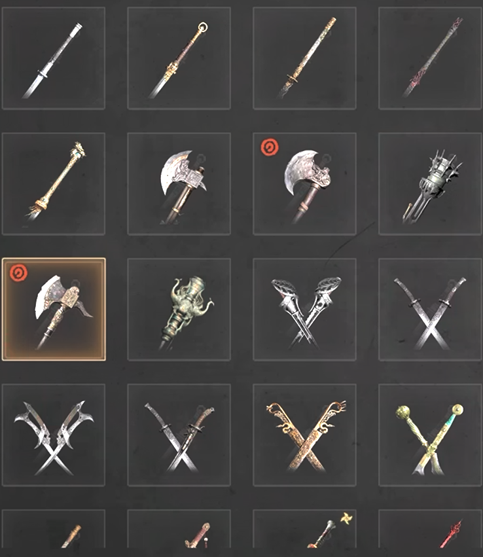Screen dimensions: 483x557
Task: Pick the spiked iron mace
Action: [431, 184]
